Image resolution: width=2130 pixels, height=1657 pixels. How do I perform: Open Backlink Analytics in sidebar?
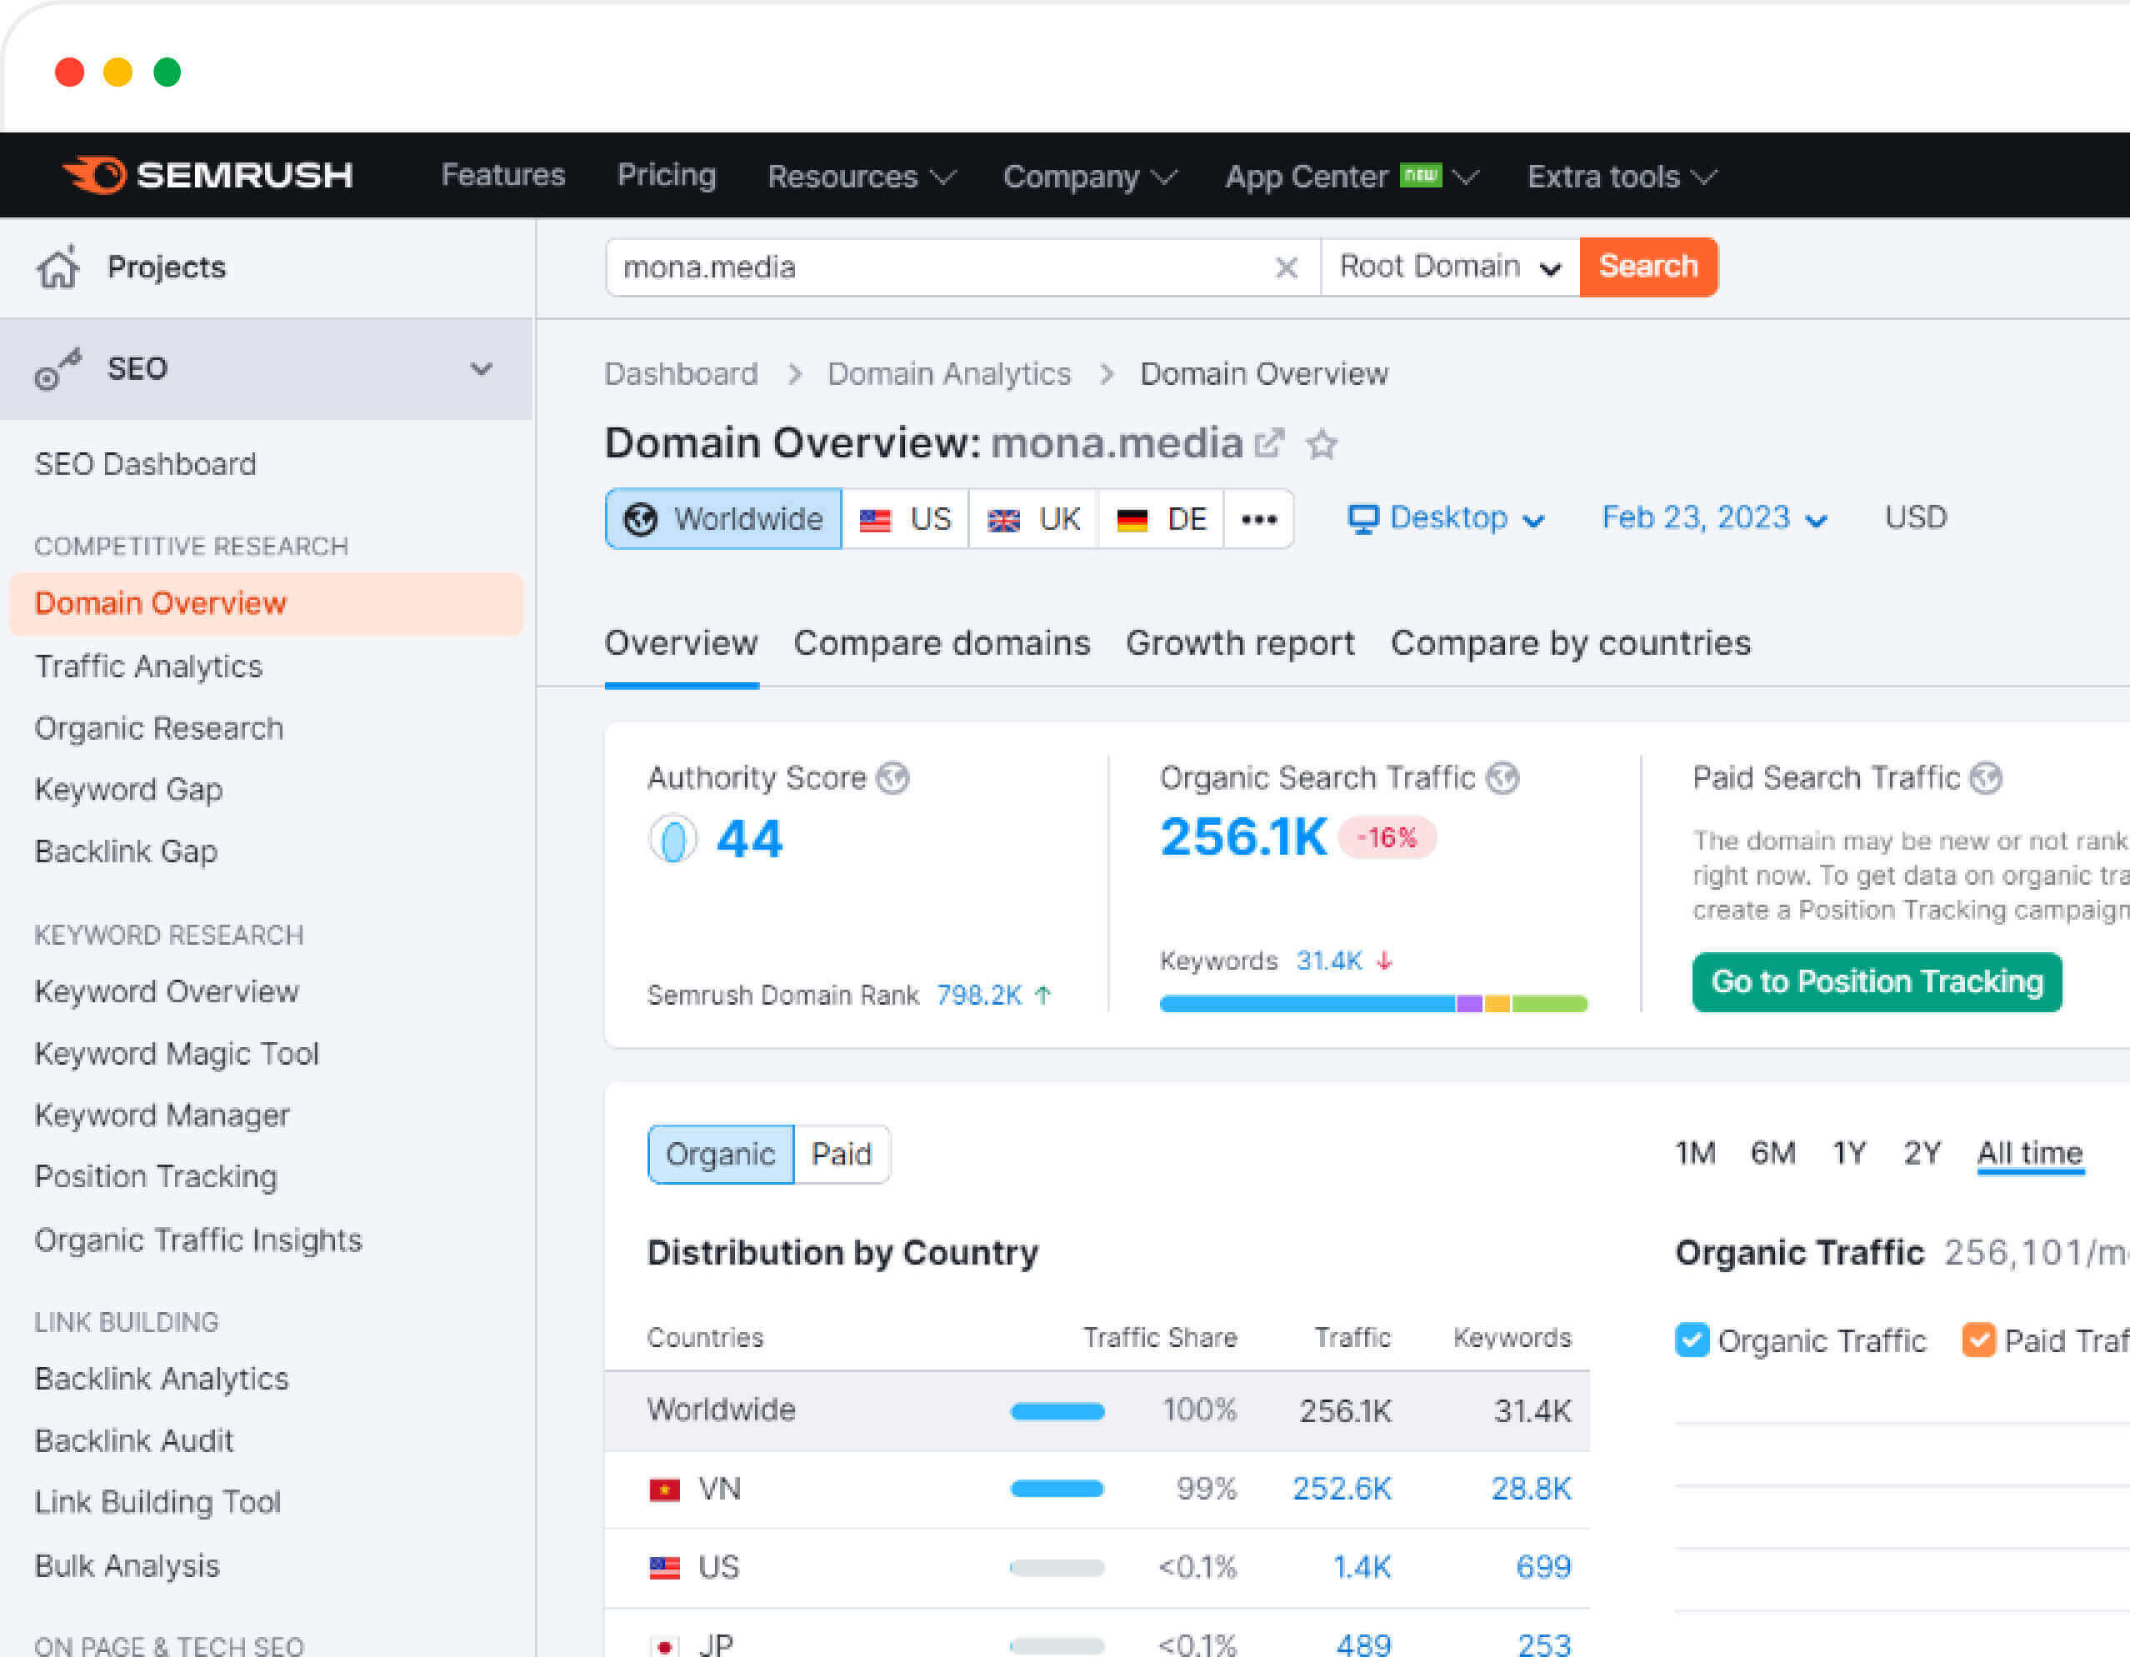tap(162, 1380)
